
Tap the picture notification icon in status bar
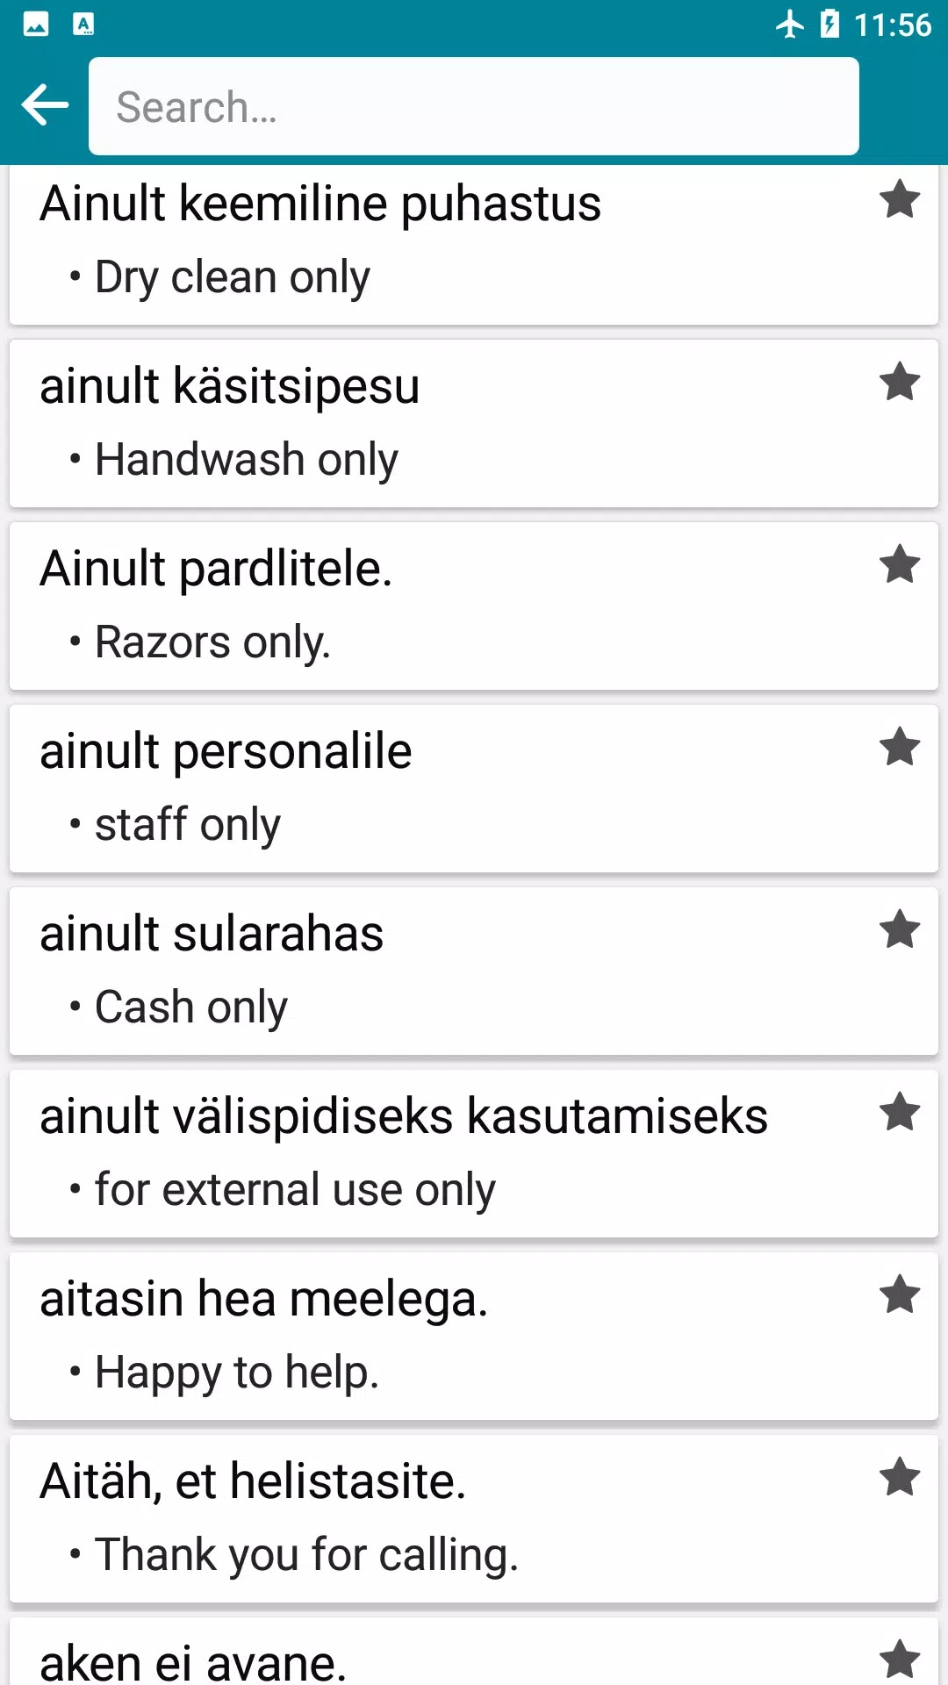(x=36, y=25)
